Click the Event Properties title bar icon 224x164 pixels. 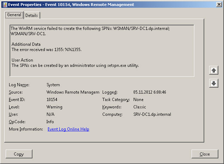[x=4, y=4]
